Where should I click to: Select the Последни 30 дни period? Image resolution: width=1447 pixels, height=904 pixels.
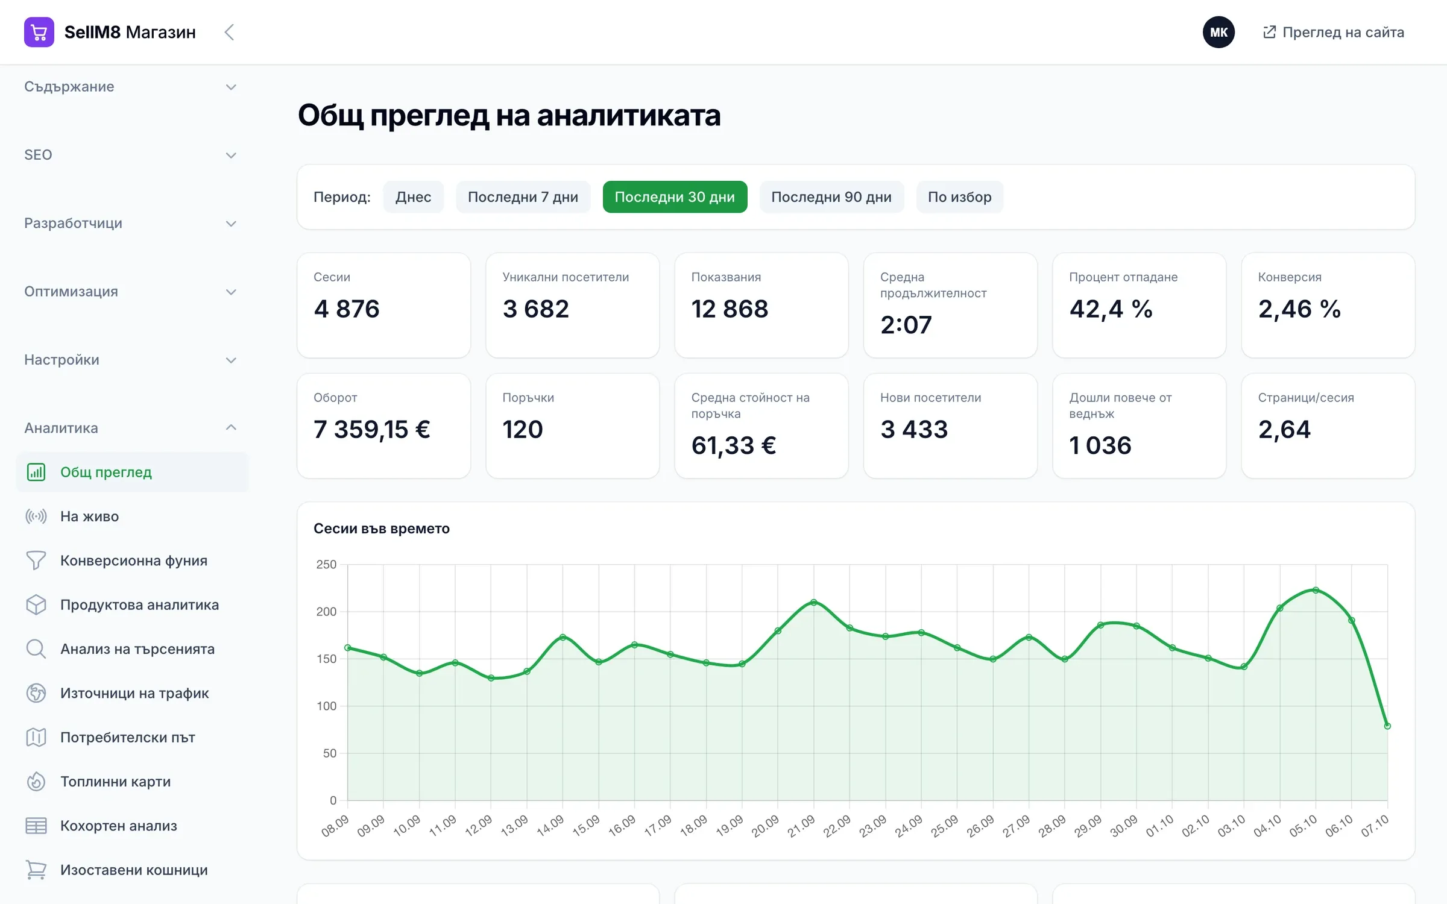(675, 197)
